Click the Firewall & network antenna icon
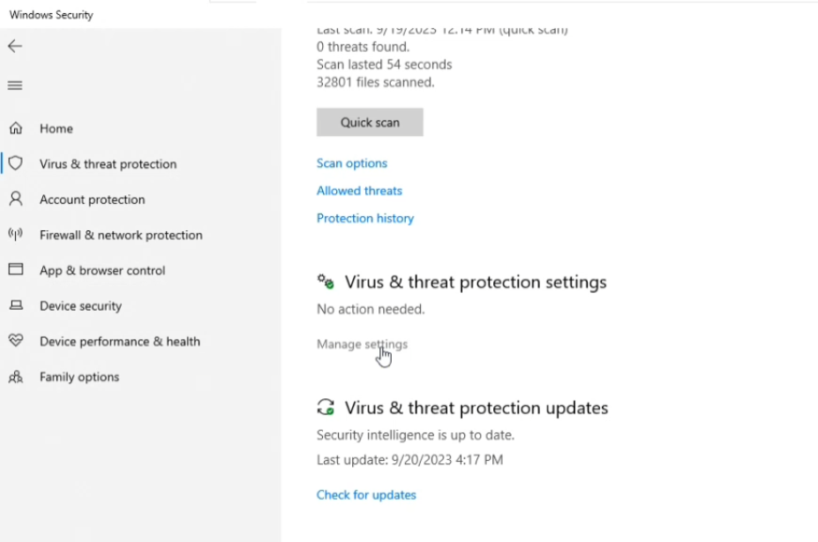818x542 pixels. click(16, 234)
